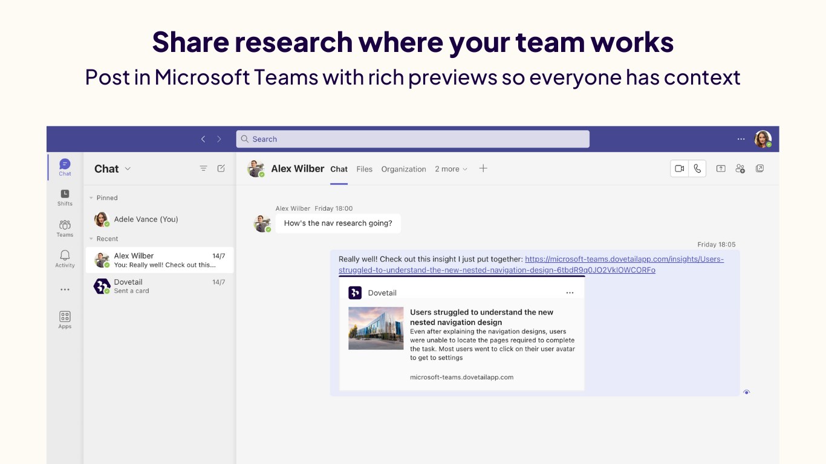Click the Friday 18:05 timestamp

[x=717, y=245]
